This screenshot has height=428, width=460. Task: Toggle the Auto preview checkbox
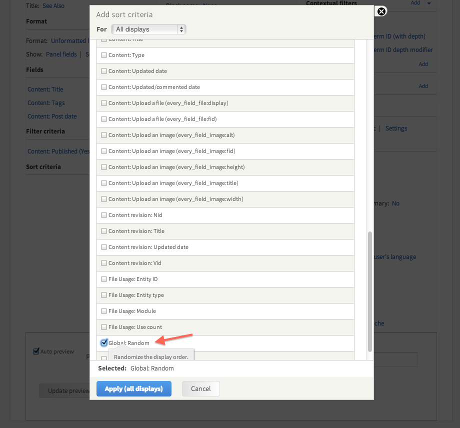tap(36, 351)
